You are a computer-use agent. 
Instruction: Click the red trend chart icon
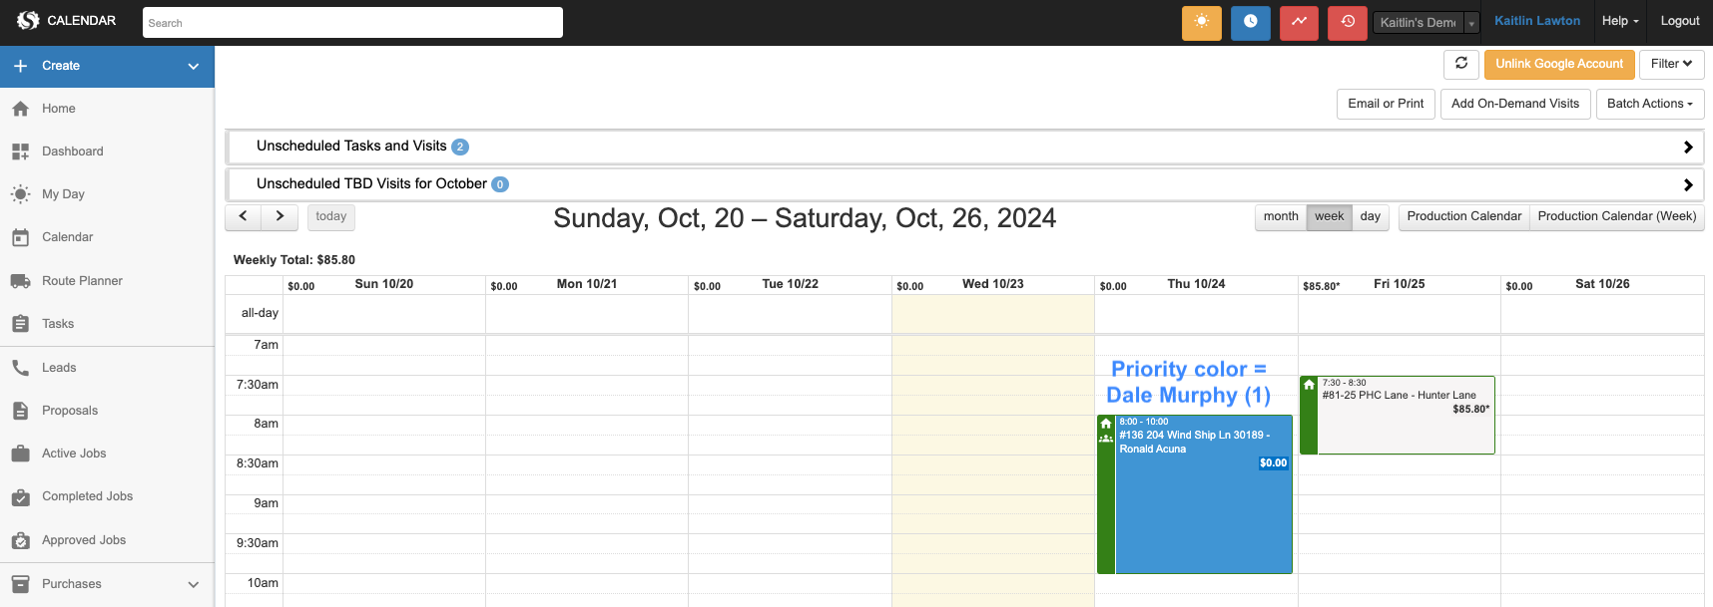coord(1299,22)
